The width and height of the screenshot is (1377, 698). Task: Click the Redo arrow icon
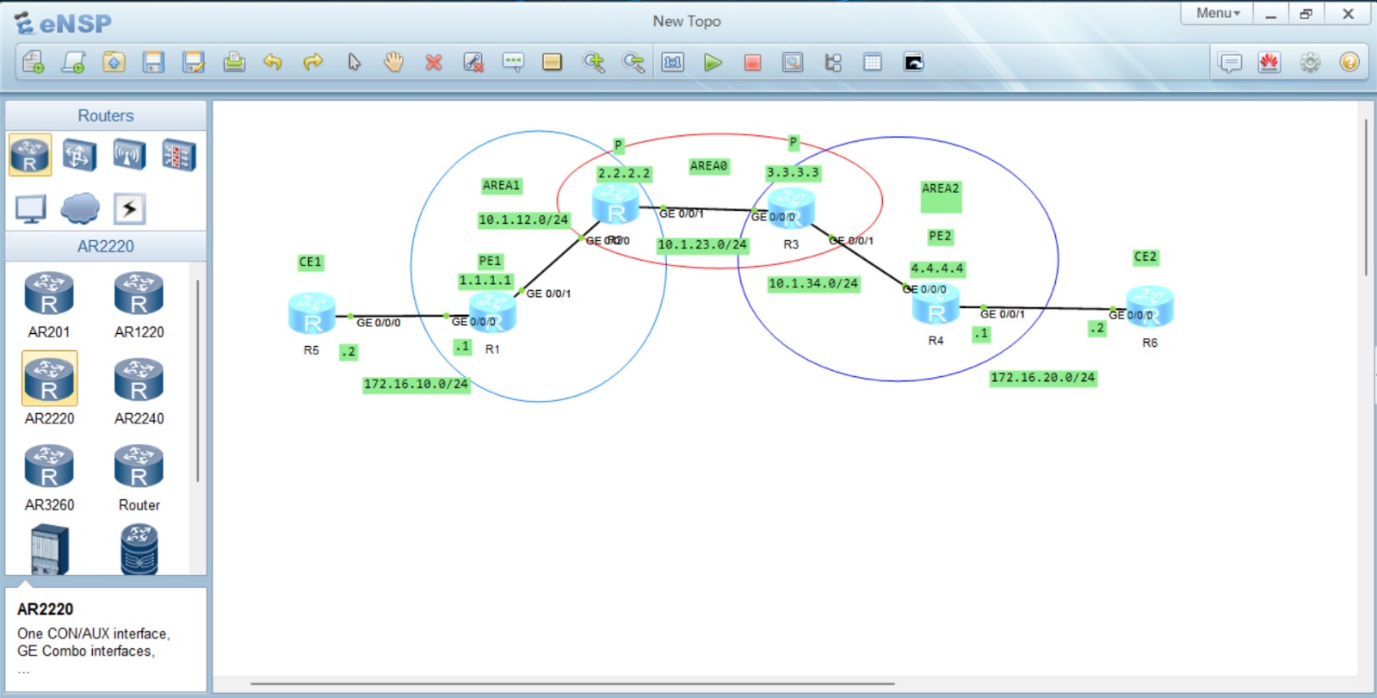pos(313,62)
